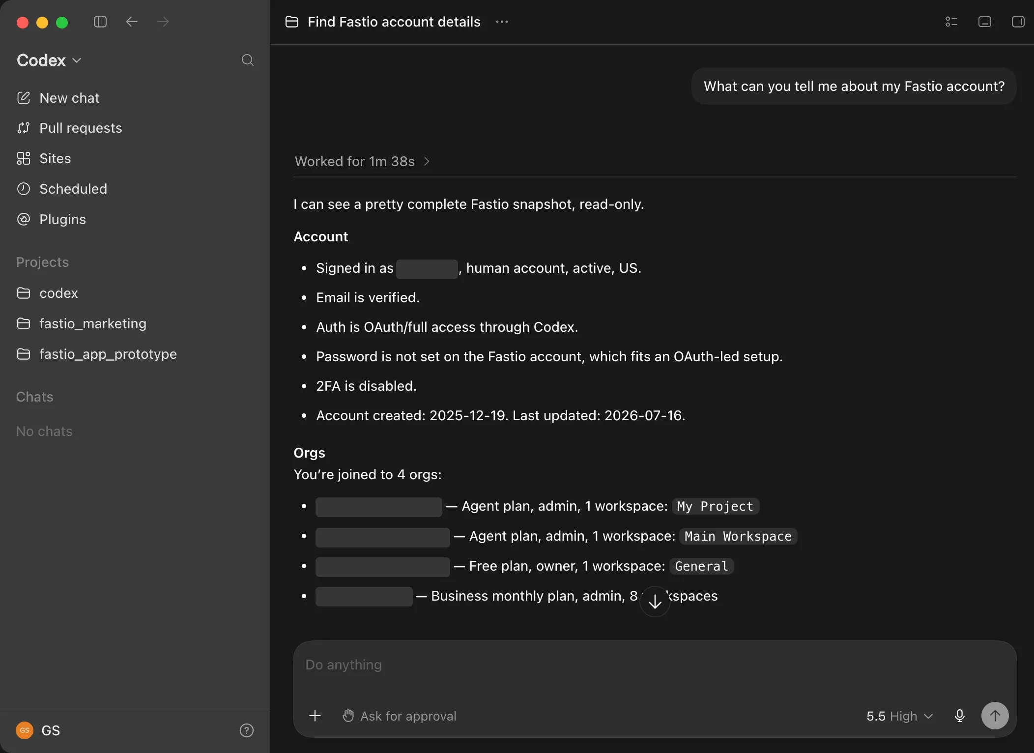Click the folder icon beside fastio_marketing

24,323
